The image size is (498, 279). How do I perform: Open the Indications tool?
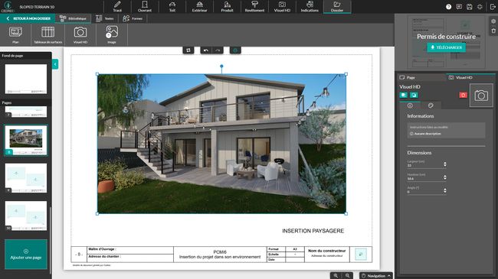tap(310, 6)
